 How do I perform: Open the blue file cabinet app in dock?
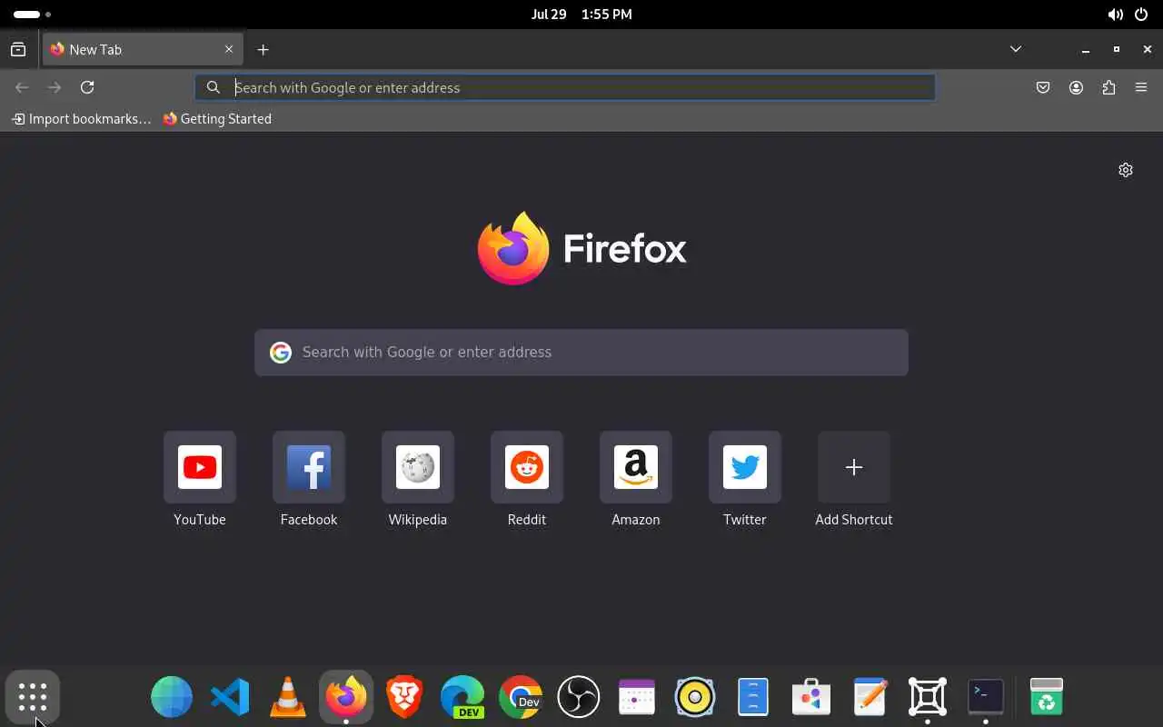(x=753, y=697)
